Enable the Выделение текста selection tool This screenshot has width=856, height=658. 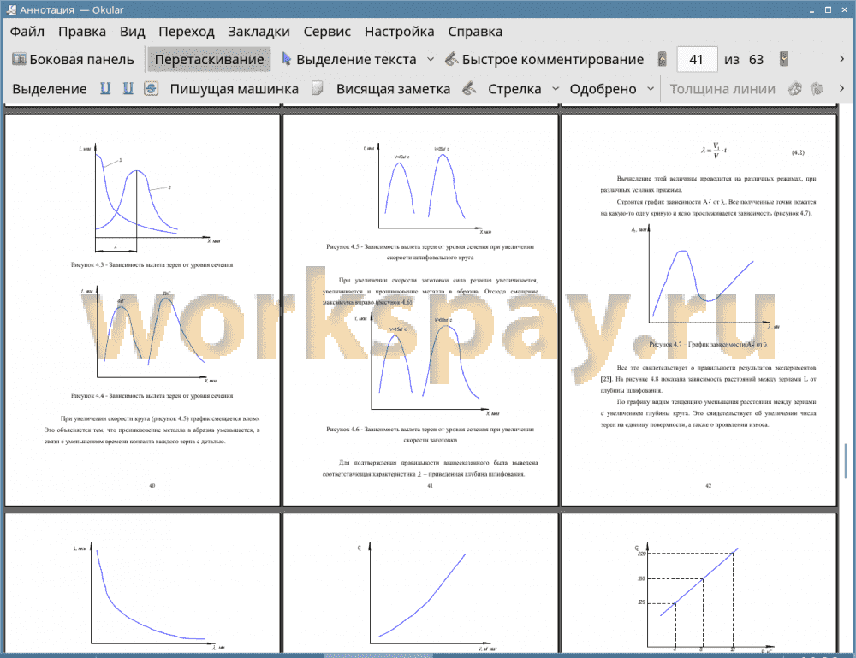349,60
